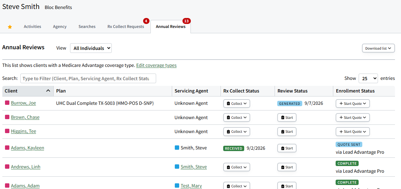The width and height of the screenshot is (401, 189).
Task: Open client Brown, Chase
Action: [25, 117]
